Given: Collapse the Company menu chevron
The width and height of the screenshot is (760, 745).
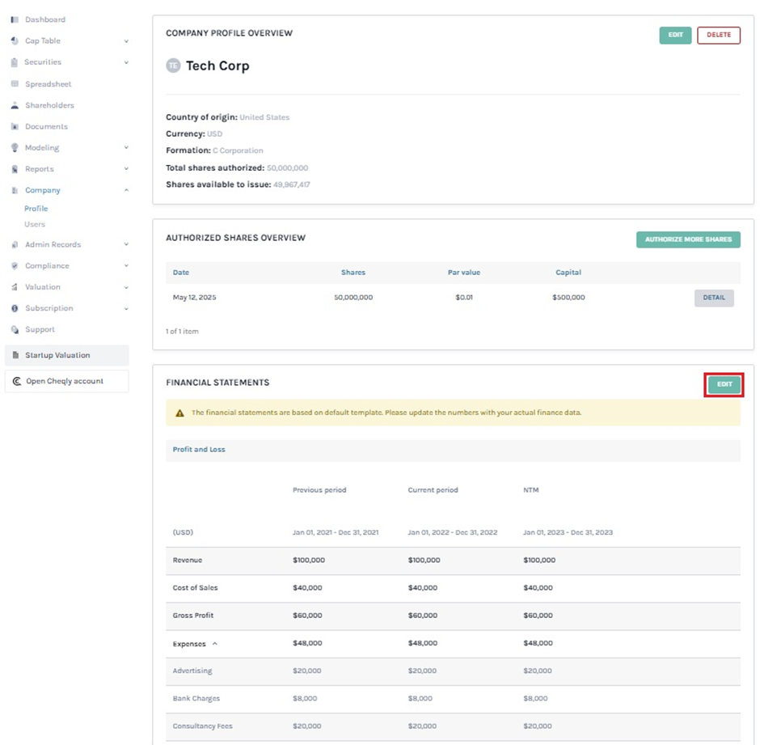Looking at the screenshot, I should pos(126,191).
